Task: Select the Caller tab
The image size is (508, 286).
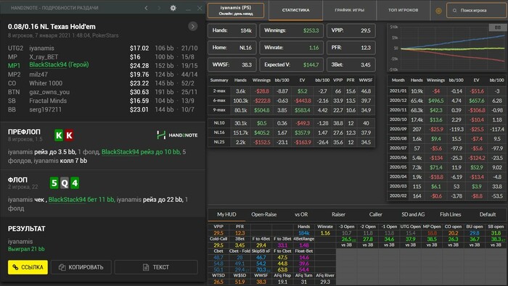Action: (375, 214)
